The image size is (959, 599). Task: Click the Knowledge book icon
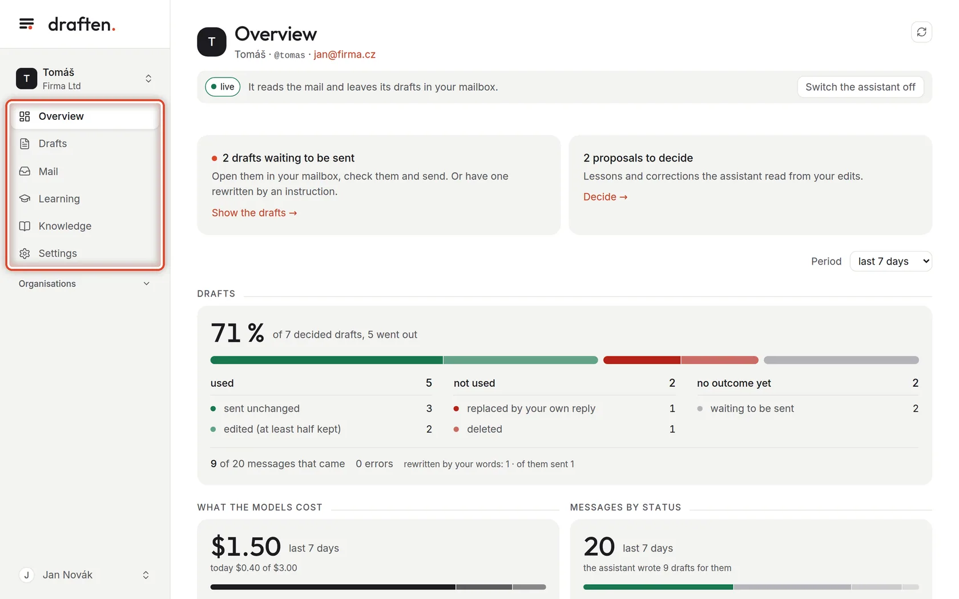(25, 226)
